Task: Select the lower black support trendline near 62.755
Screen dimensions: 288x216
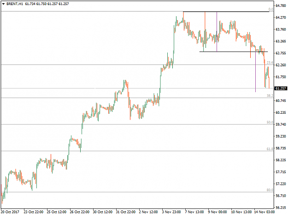Action: click(x=234, y=52)
